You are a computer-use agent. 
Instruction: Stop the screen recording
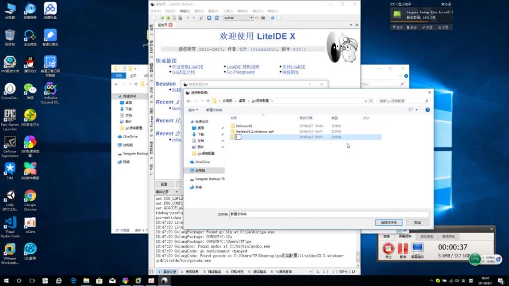[388, 249]
